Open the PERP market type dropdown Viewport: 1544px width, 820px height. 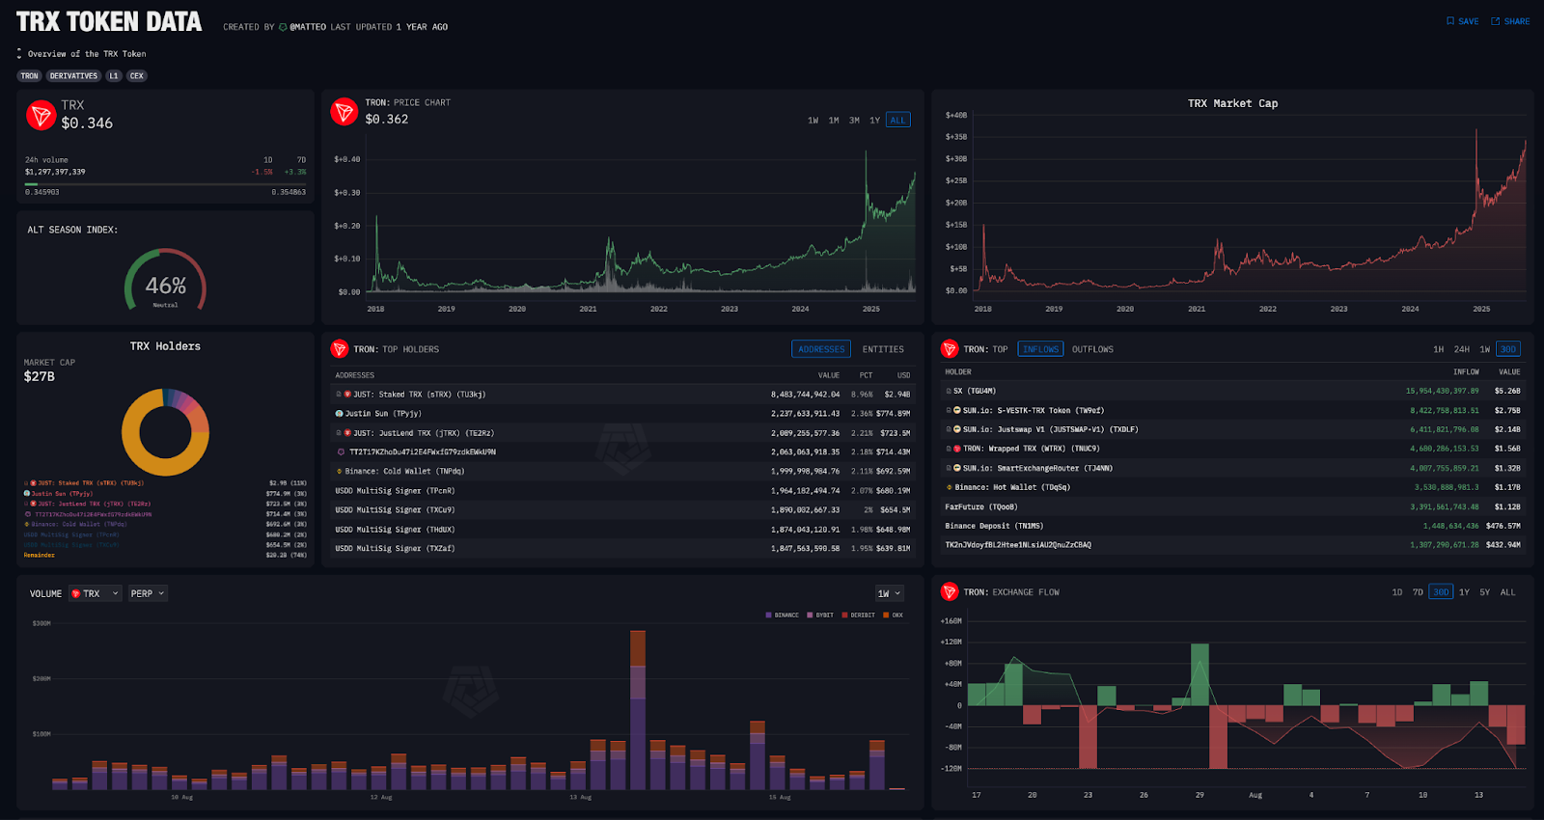pyautogui.click(x=148, y=593)
